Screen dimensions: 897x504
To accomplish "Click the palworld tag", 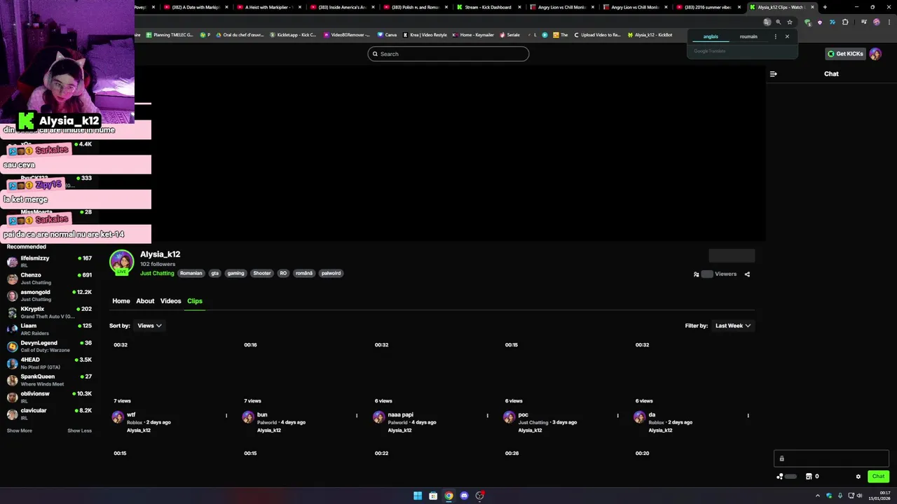I will point(331,273).
